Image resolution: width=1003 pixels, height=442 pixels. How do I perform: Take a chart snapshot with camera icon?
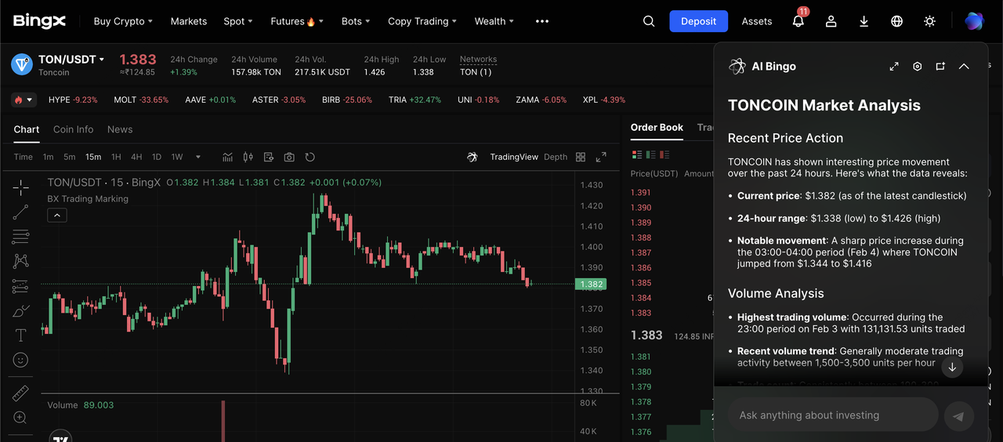pyautogui.click(x=289, y=157)
